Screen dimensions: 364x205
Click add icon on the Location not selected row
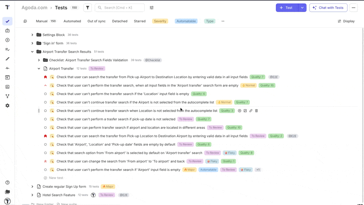coord(240,111)
